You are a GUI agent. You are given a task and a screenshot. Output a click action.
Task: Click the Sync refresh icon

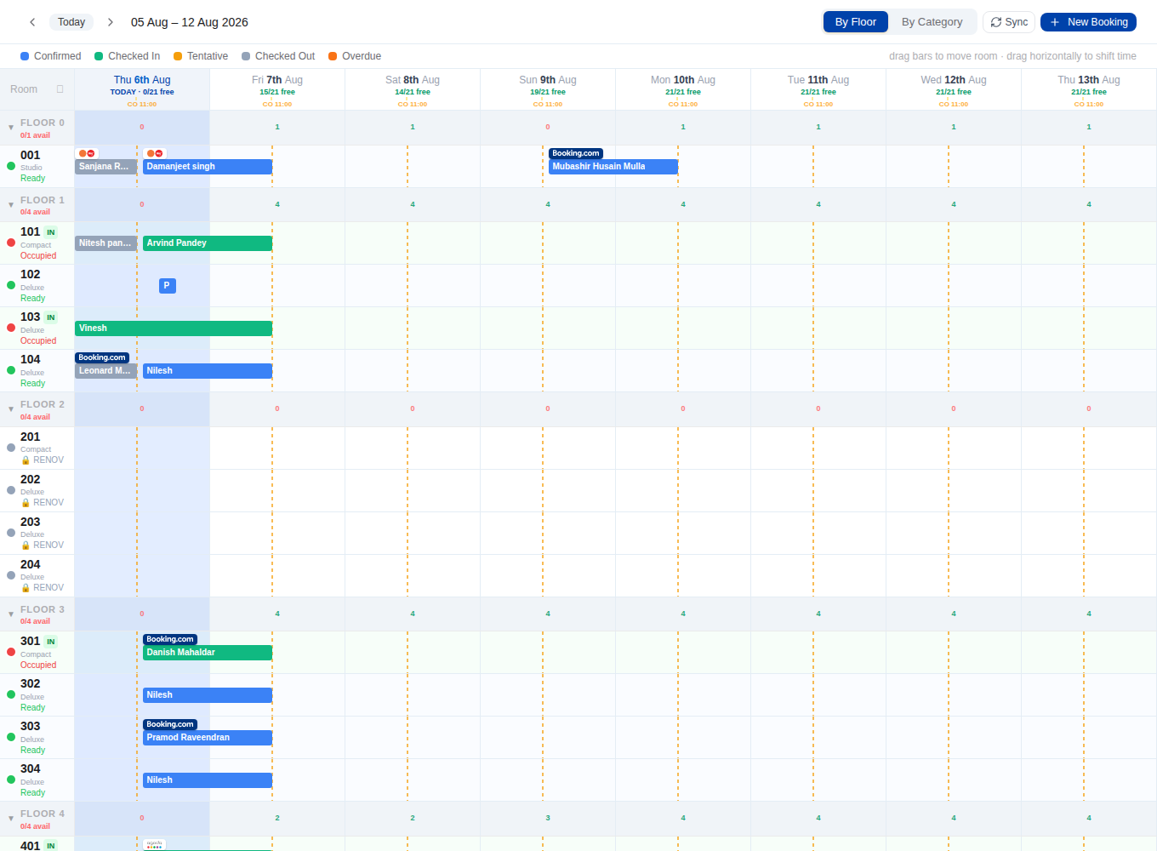tap(996, 22)
